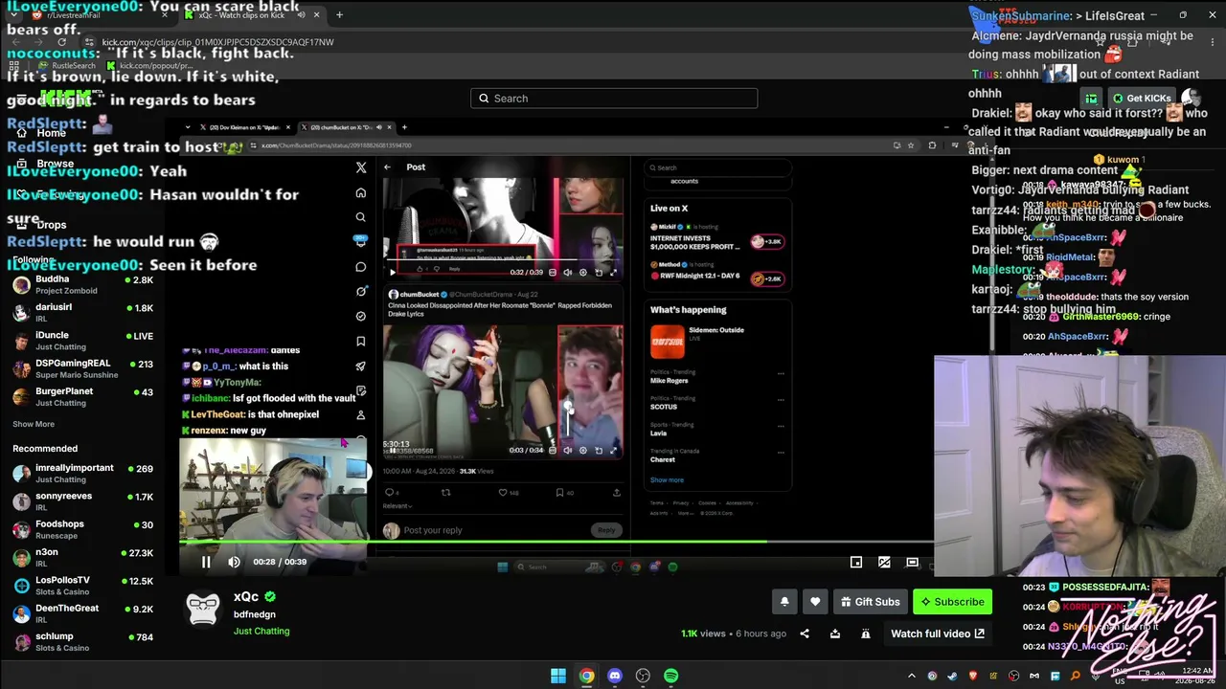Open dariusirl's IRL channel
The width and height of the screenshot is (1226, 689).
82,313
